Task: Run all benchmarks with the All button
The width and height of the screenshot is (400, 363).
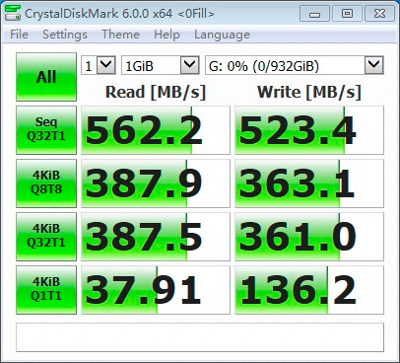Action: pos(46,77)
